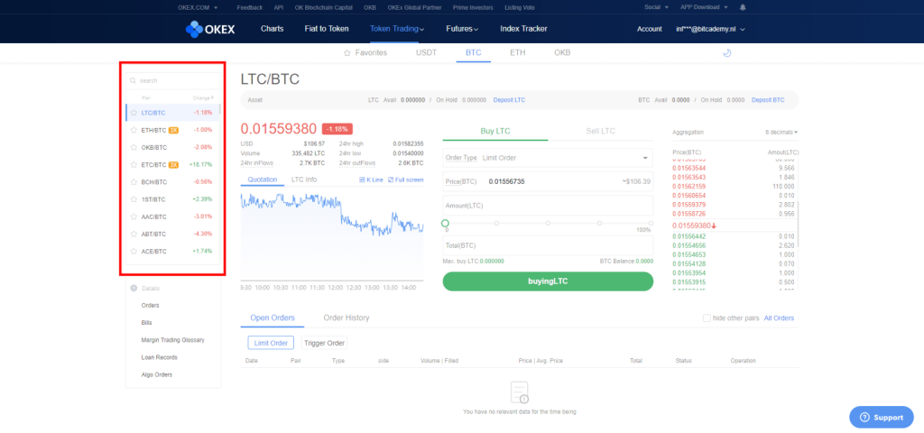
Task: Click the Favorites star icon
Action: [x=347, y=53]
